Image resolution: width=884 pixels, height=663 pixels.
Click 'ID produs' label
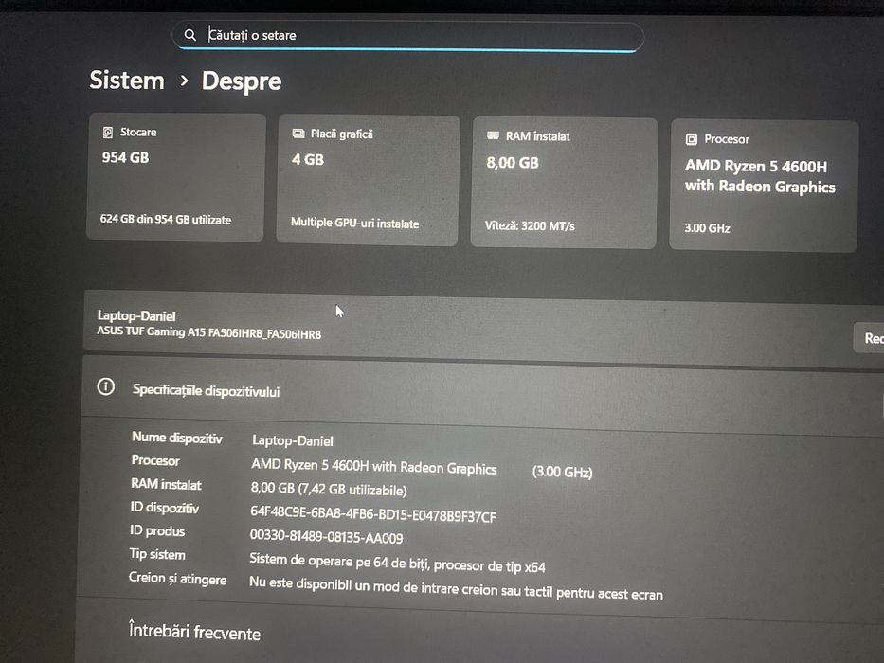157,531
